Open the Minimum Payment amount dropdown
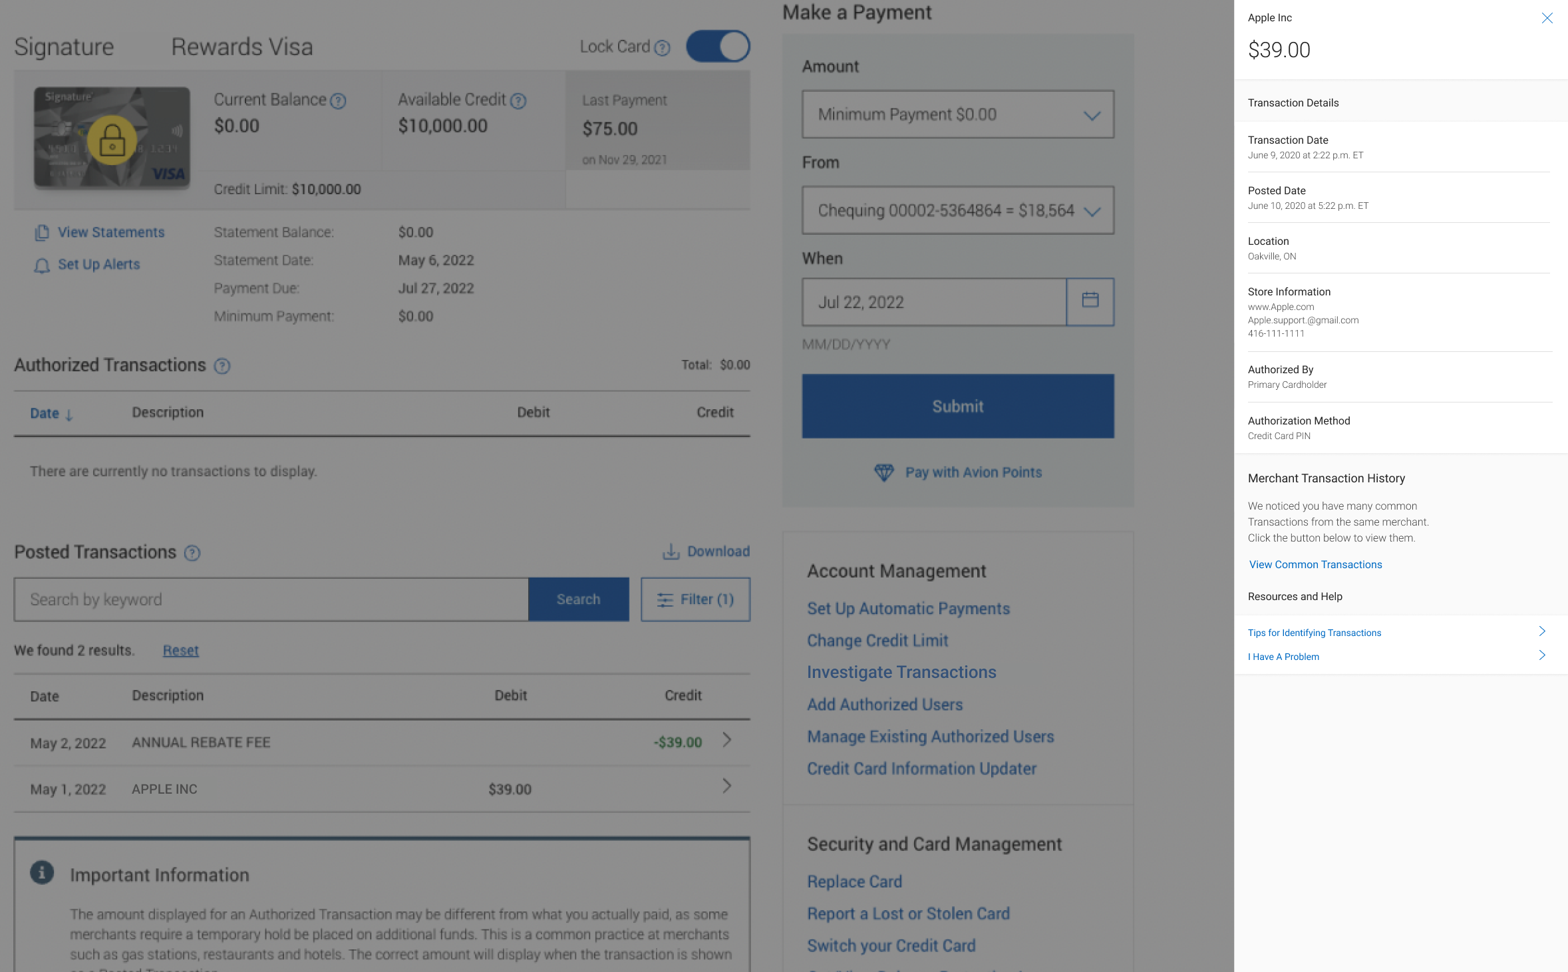The height and width of the screenshot is (972, 1568). click(957, 114)
